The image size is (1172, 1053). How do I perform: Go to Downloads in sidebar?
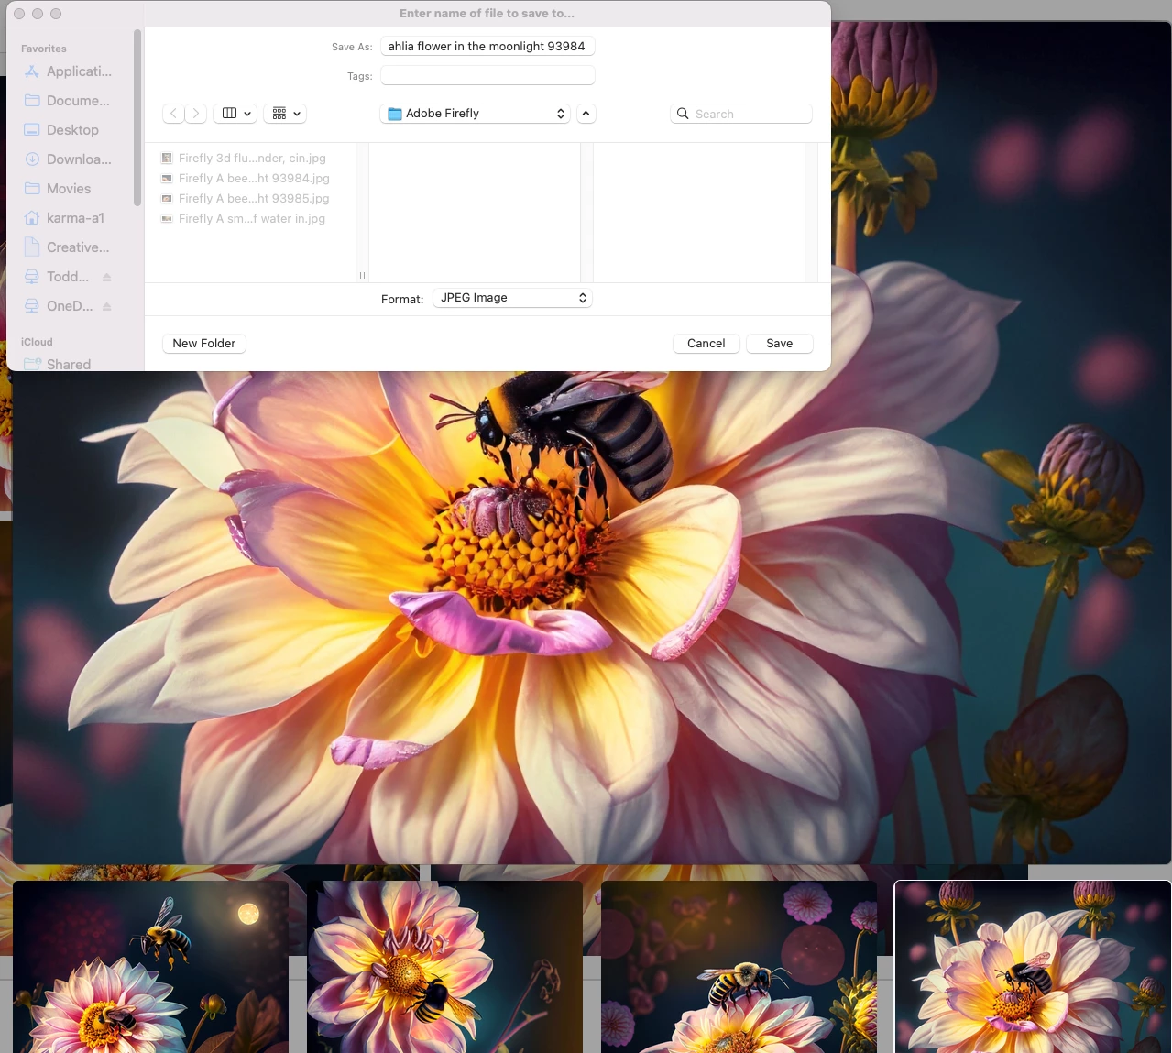(70, 159)
